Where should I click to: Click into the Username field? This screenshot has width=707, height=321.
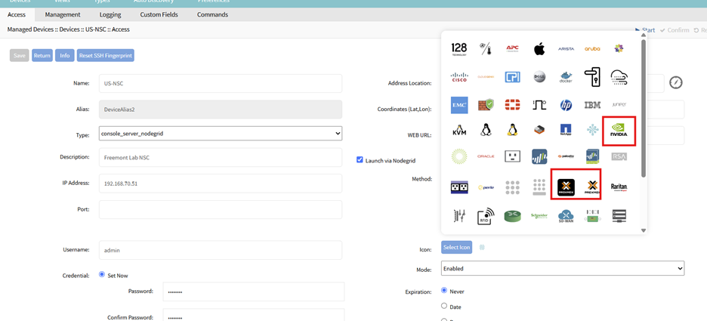221,250
